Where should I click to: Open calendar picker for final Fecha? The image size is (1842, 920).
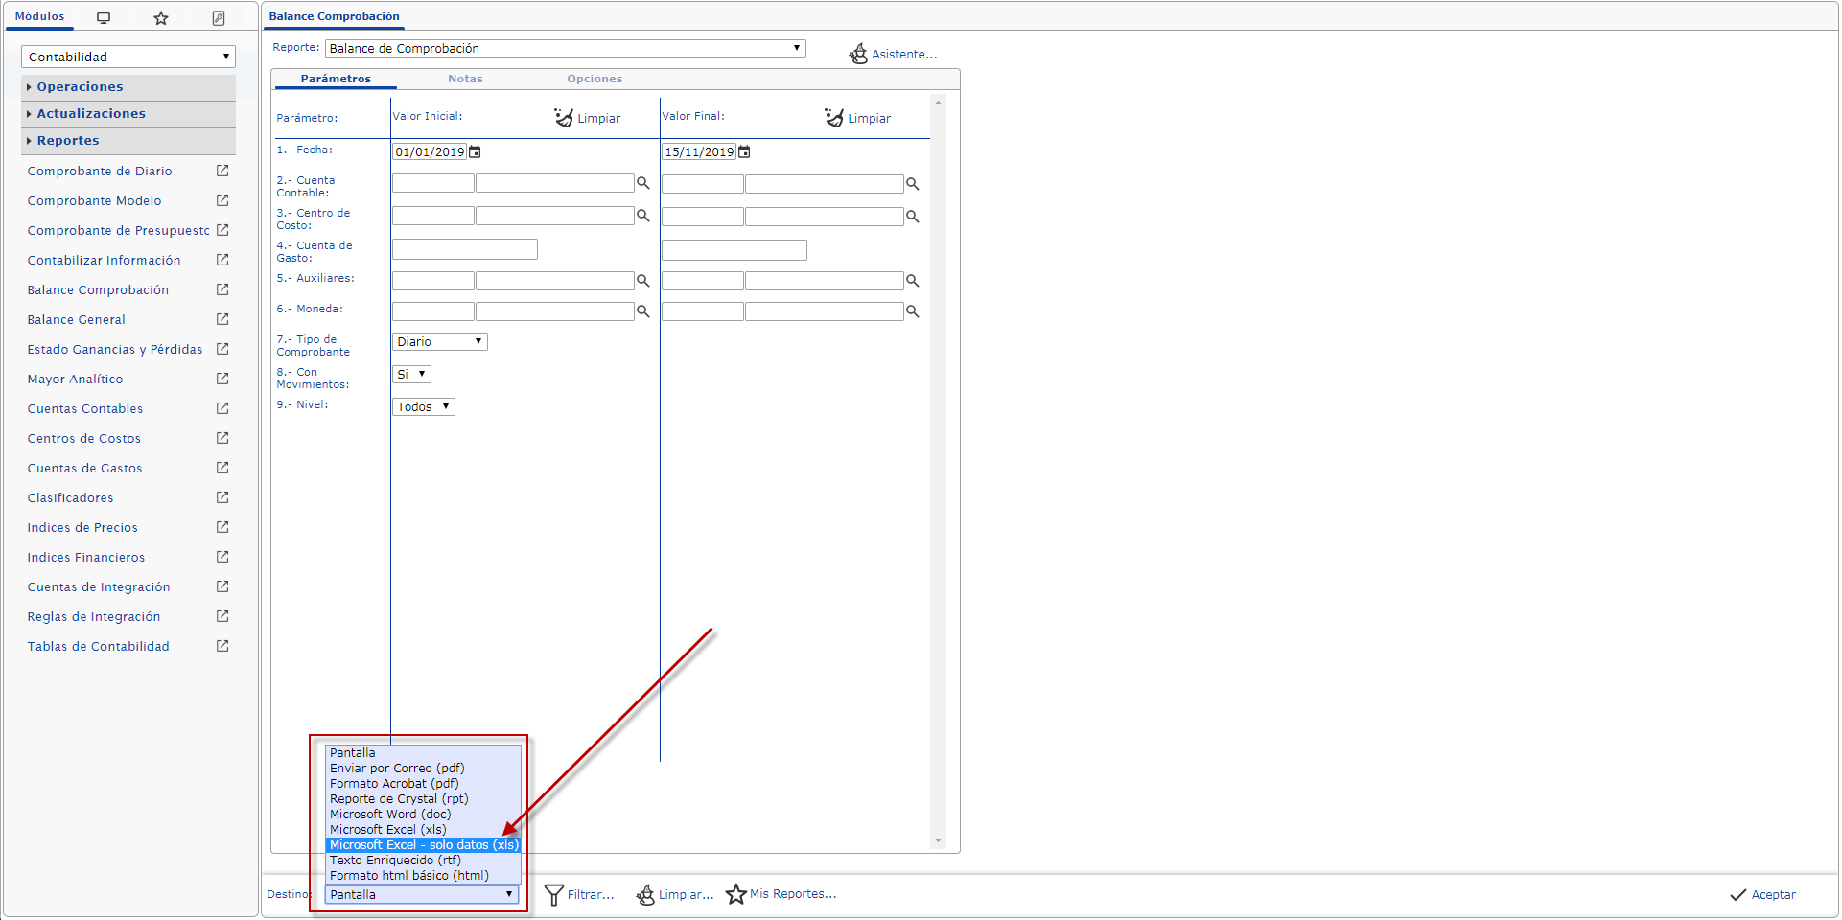click(x=744, y=151)
